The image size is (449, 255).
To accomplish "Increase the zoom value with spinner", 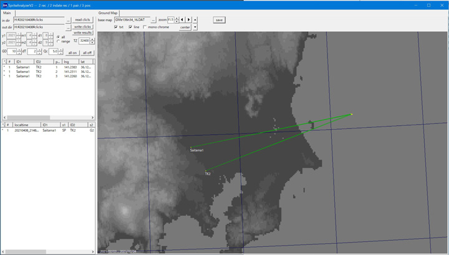I will 177,19.
